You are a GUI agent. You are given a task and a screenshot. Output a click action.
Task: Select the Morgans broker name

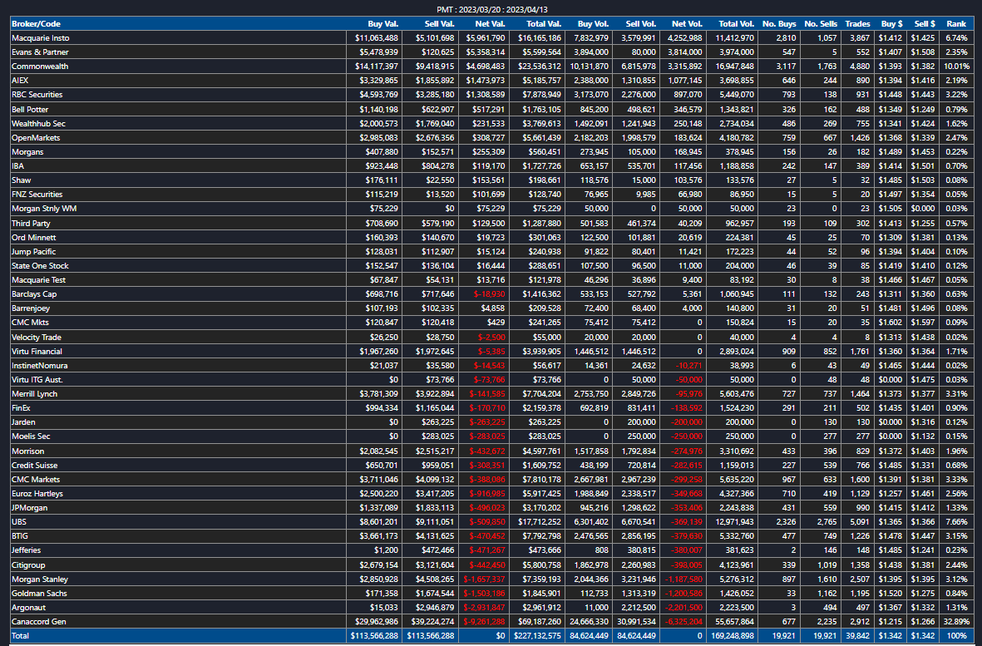(x=27, y=152)
